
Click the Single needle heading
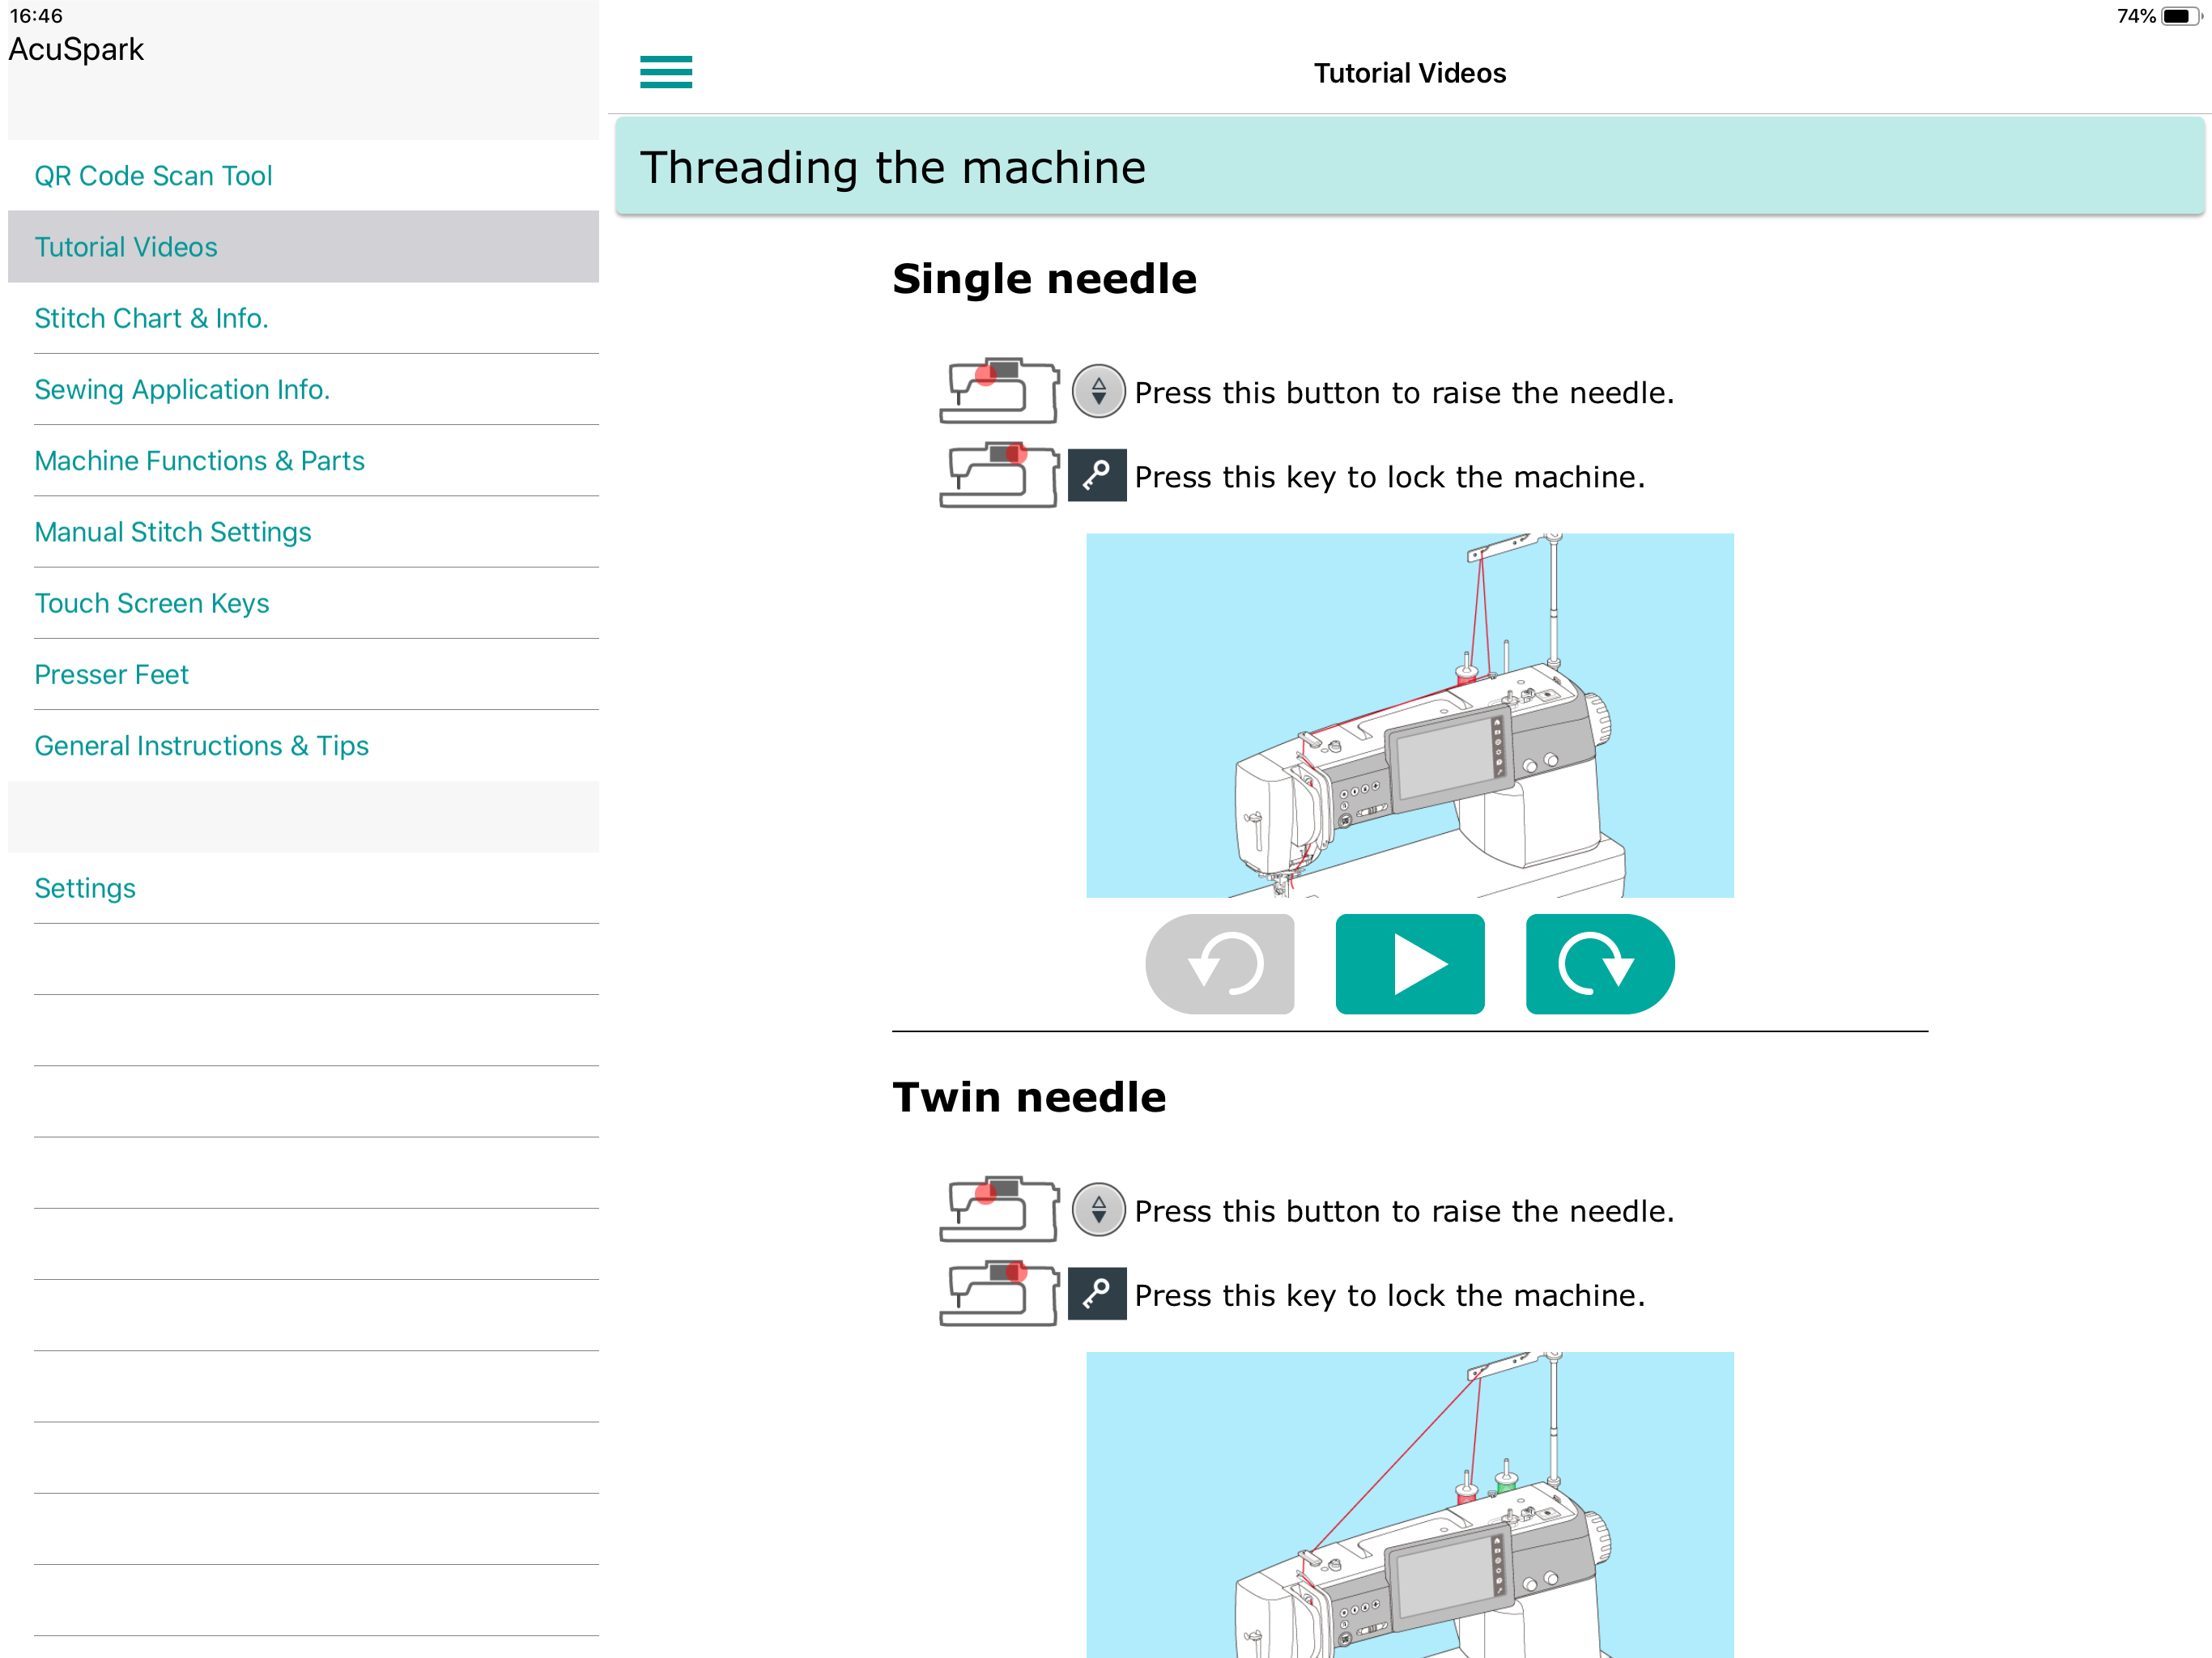[1044, 279]
